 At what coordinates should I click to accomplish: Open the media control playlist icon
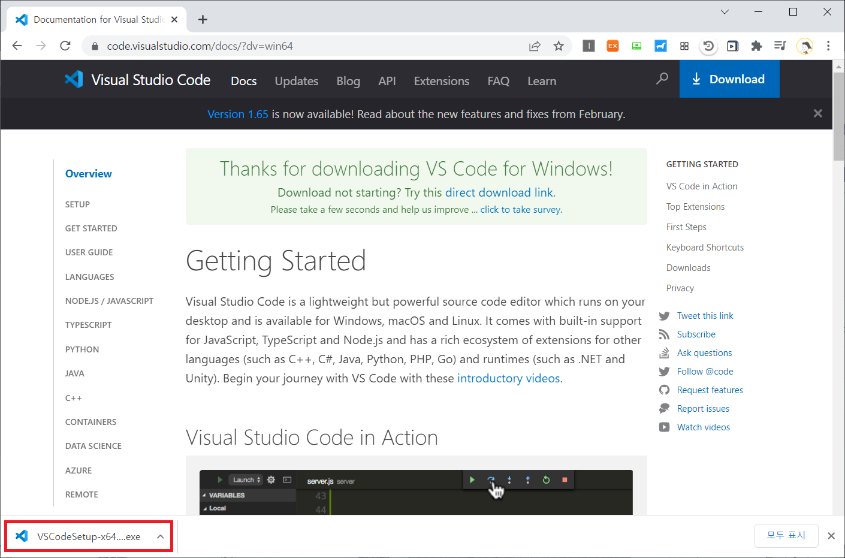coord(780,46)
